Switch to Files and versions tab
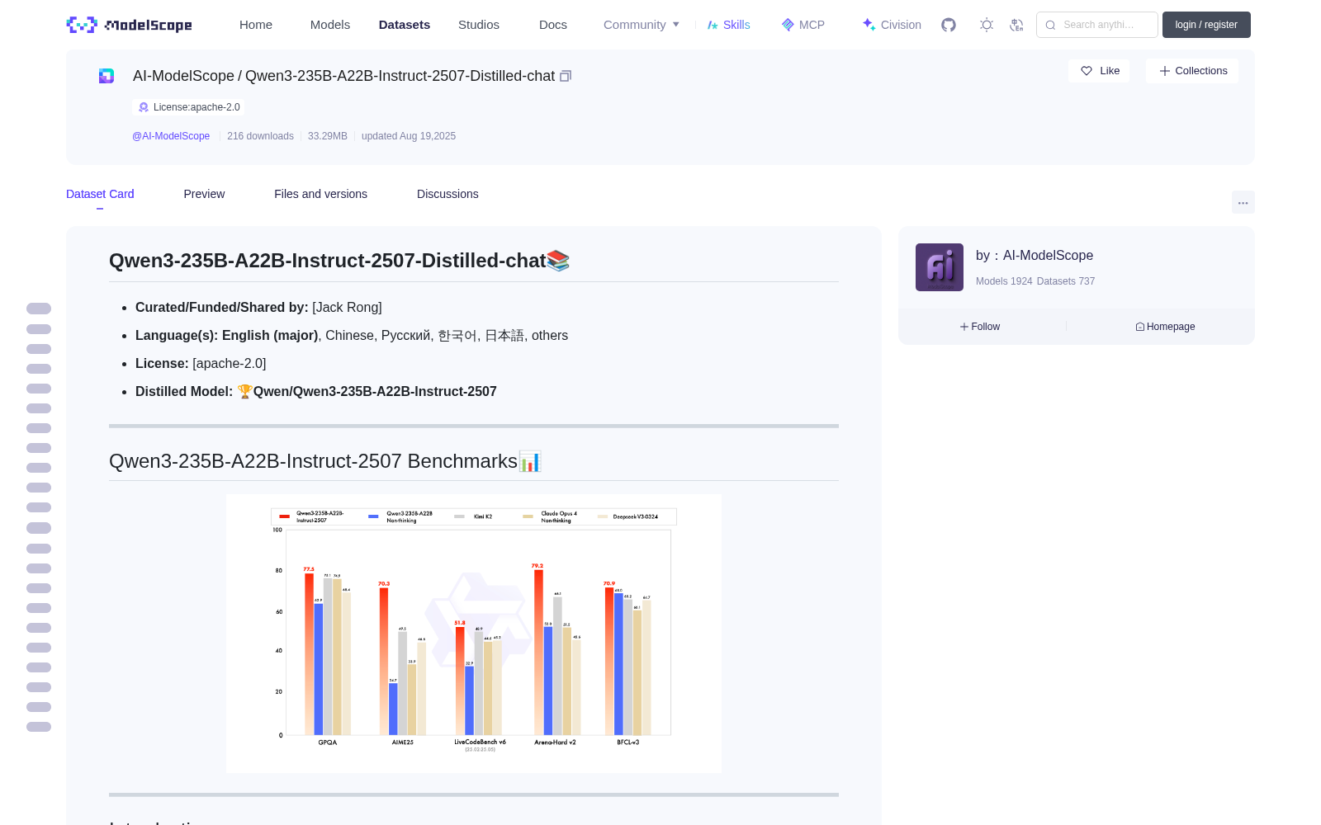The height and width of the screenshot is (825, 1321). 320,194
